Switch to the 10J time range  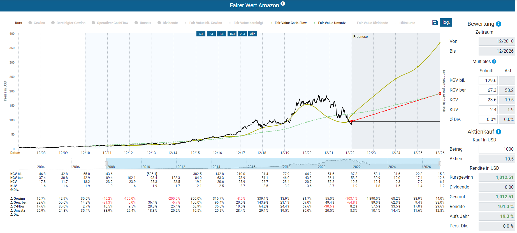[x=222, y=34]
